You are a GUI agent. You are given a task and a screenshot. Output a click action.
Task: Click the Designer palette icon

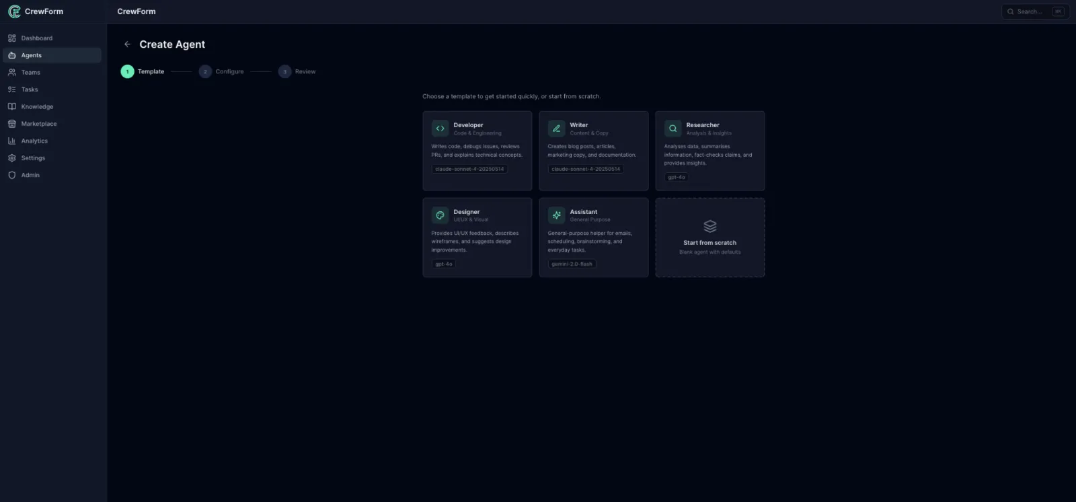pos(440,215)
